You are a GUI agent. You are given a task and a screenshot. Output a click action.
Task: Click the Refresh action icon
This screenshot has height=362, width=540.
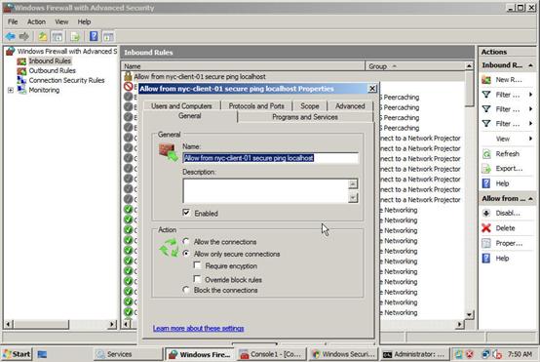click(x=486, y=154)
